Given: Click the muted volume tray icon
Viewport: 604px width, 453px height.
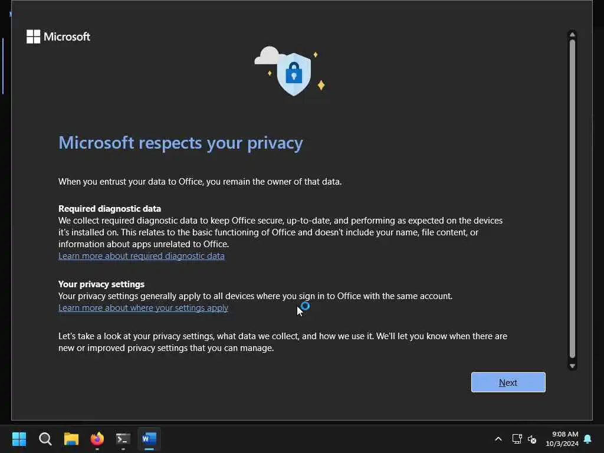Looking at the screenshot, I should click(x=532, y=439).
